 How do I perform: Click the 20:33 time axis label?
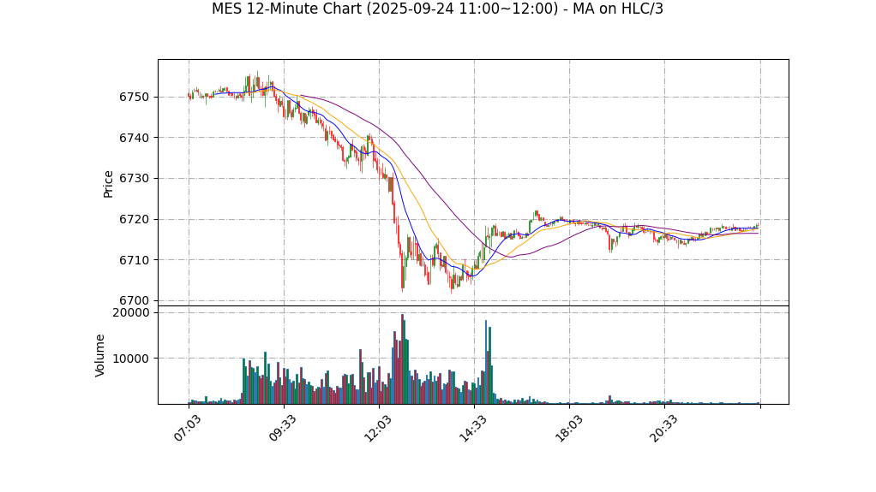pos(663,429)
